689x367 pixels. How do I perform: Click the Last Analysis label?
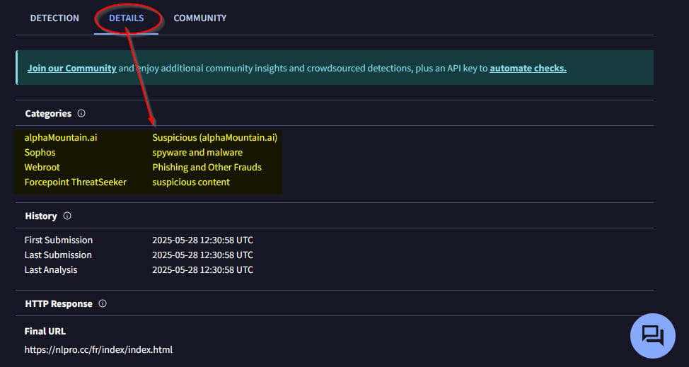[x=51, y=269]
